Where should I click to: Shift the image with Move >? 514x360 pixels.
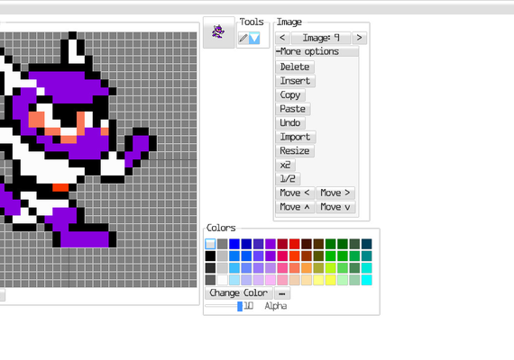click(x=335, y=193)
